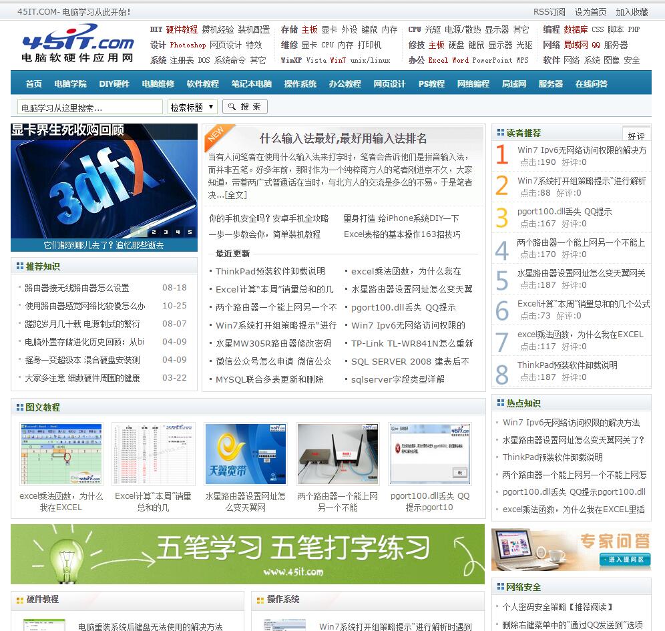Open TP-Link TL-WR841N怎么重新 link
This screenshot has height=631, width=665.
click(x=412, y=343)
